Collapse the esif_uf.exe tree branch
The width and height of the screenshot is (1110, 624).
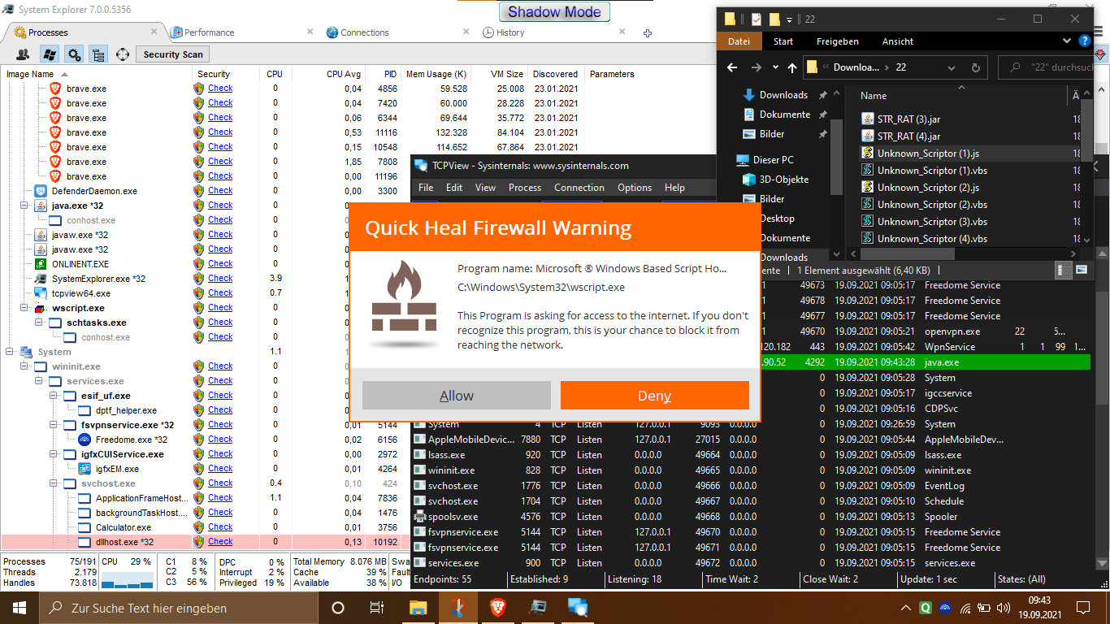coord(53,396)
